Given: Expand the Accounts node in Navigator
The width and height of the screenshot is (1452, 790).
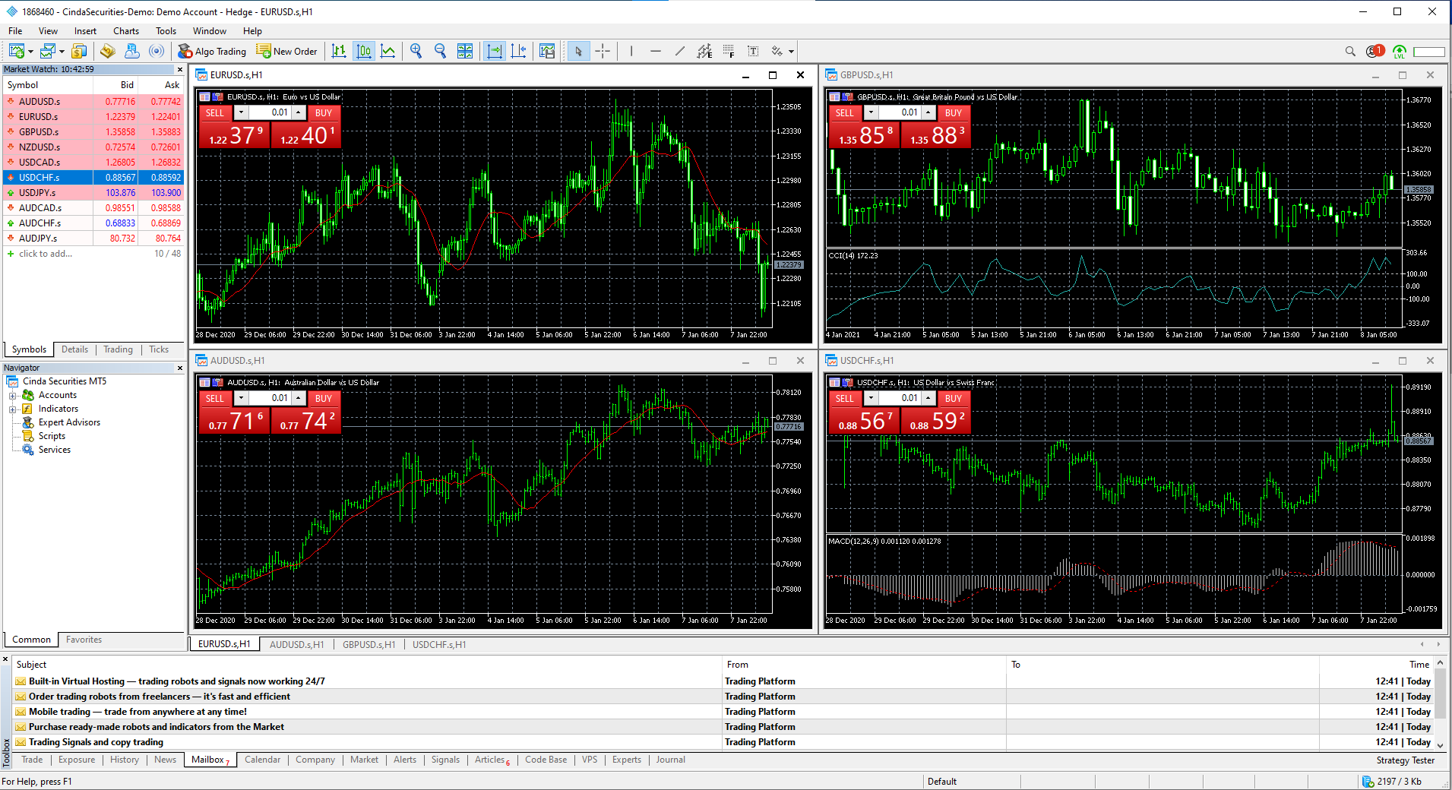Looking at the screenshot, I should (x=12, y=396).
